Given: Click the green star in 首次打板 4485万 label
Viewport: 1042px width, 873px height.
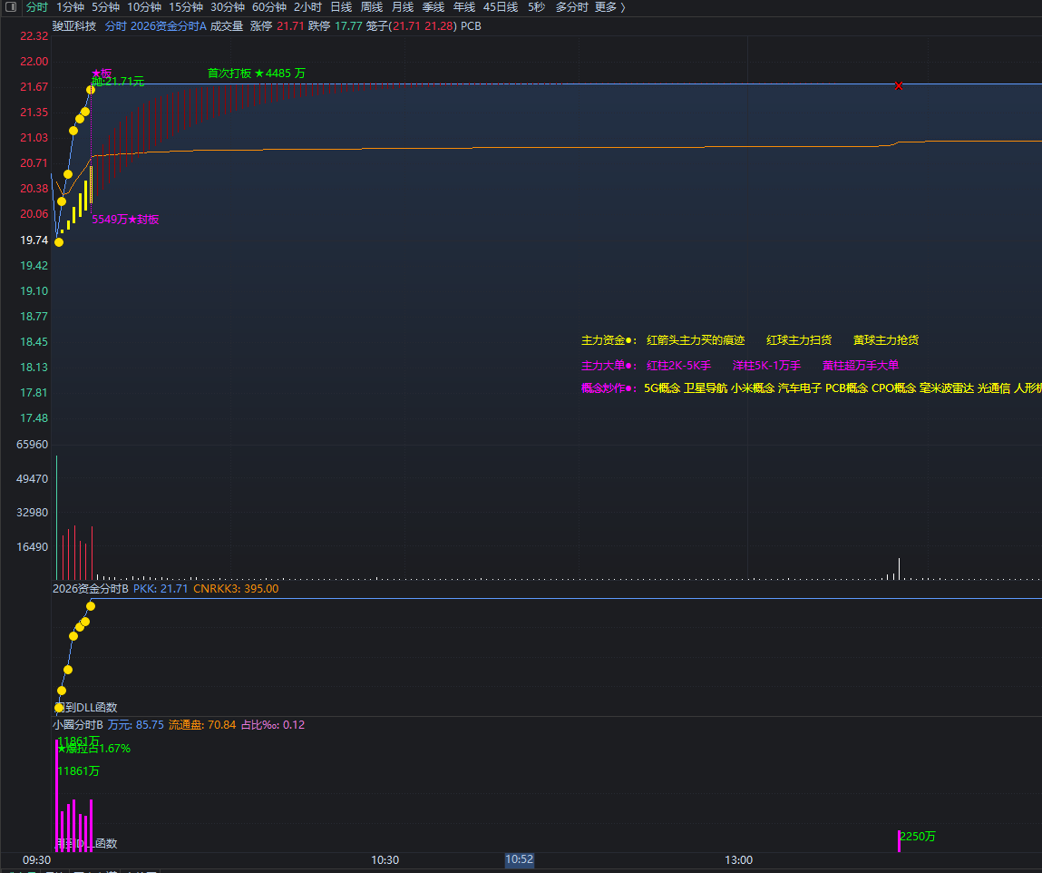Looking at the screenshot, I should point(259,74).
